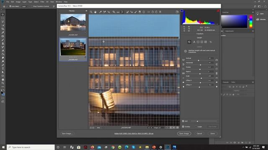Open workflow options link below preview

(x=134, y=133)
